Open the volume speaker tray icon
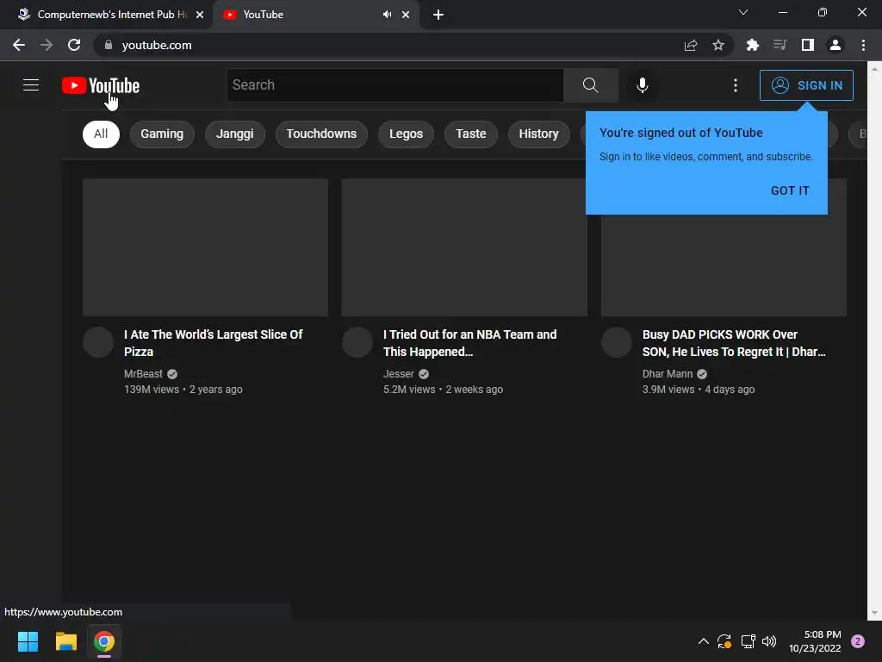 769,641
